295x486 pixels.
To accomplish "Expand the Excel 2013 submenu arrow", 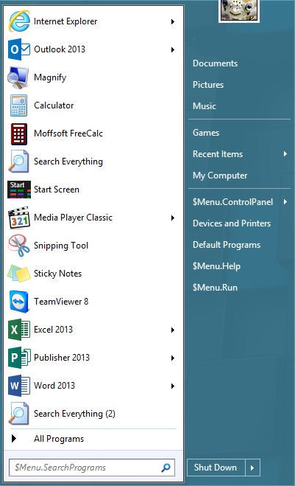I will [x=173, y=330].
